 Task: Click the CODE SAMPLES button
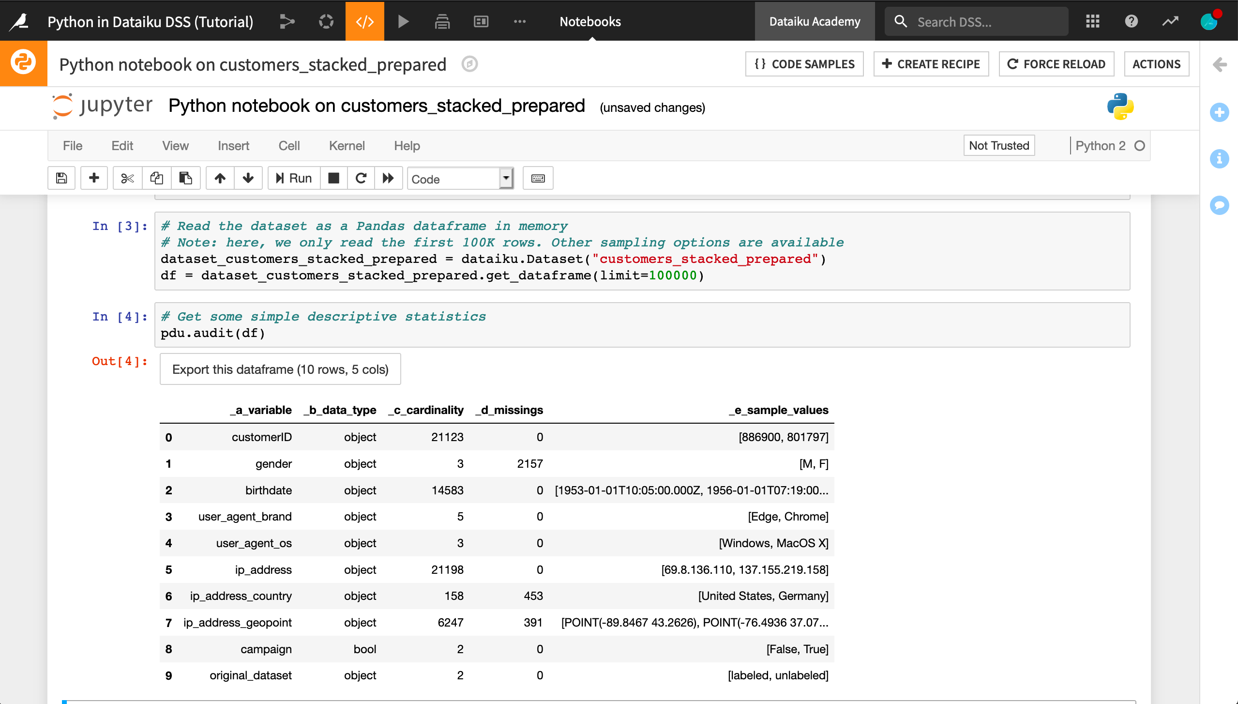(x=804, y=64)
